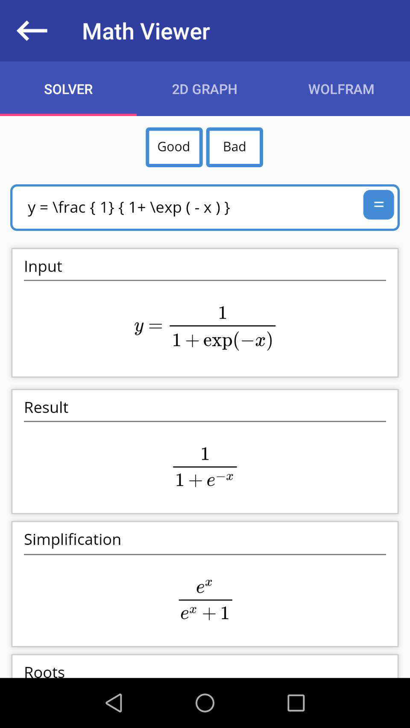Click the Roots section heading

pos(44,671)
